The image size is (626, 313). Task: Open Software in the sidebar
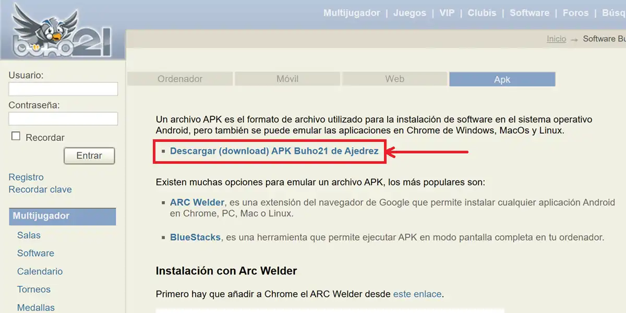click(35, 253)
